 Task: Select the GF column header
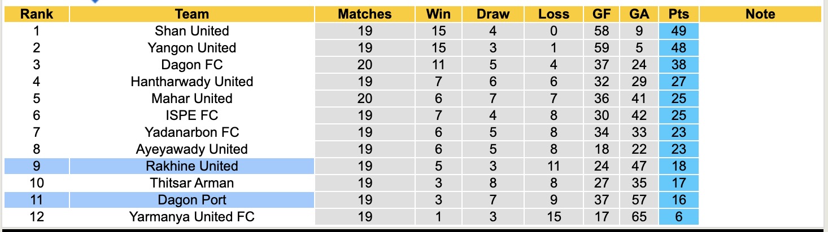click(602, 14)
